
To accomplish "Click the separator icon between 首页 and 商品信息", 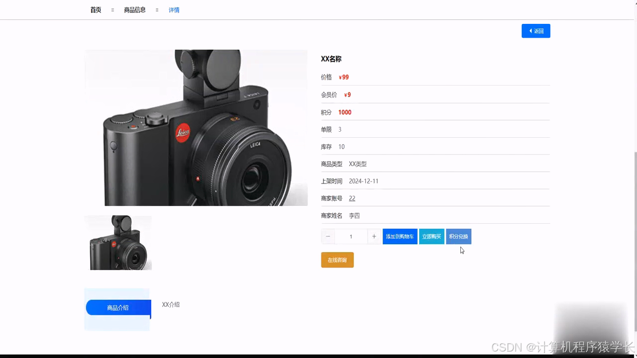I will (x=112, y=9).
